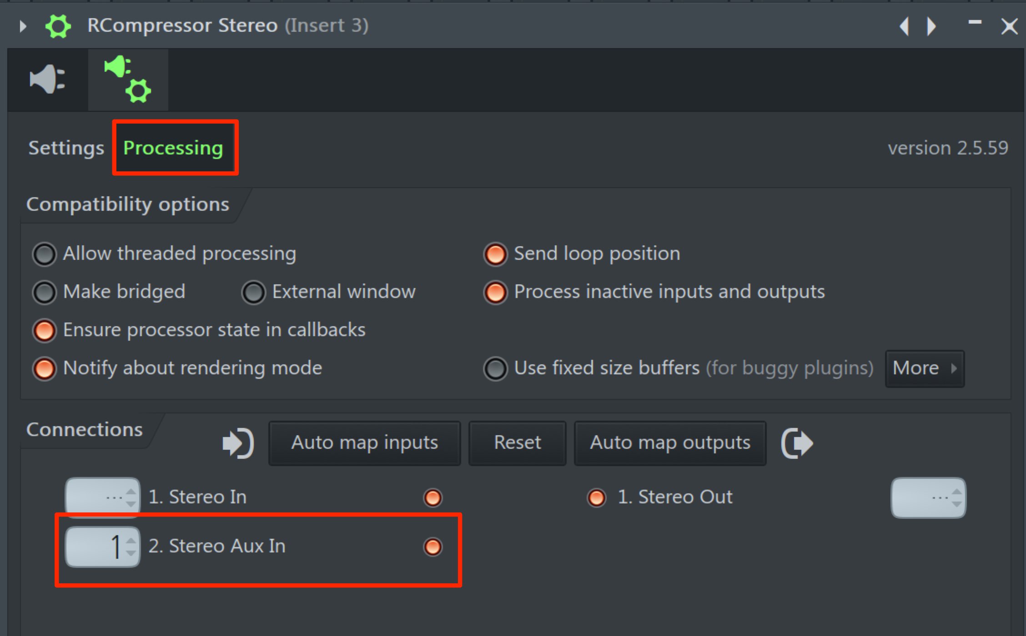This screenshot has width=1026, height=636.
Task: Enable Allow threaded processing
Action: pos(45,254)
